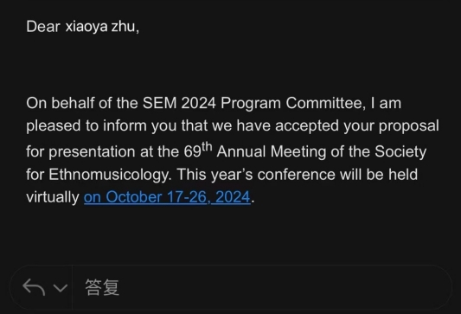The image size is (461, 314).
Task: Click the reply arrow icon
Action: (x=34, y=287)
